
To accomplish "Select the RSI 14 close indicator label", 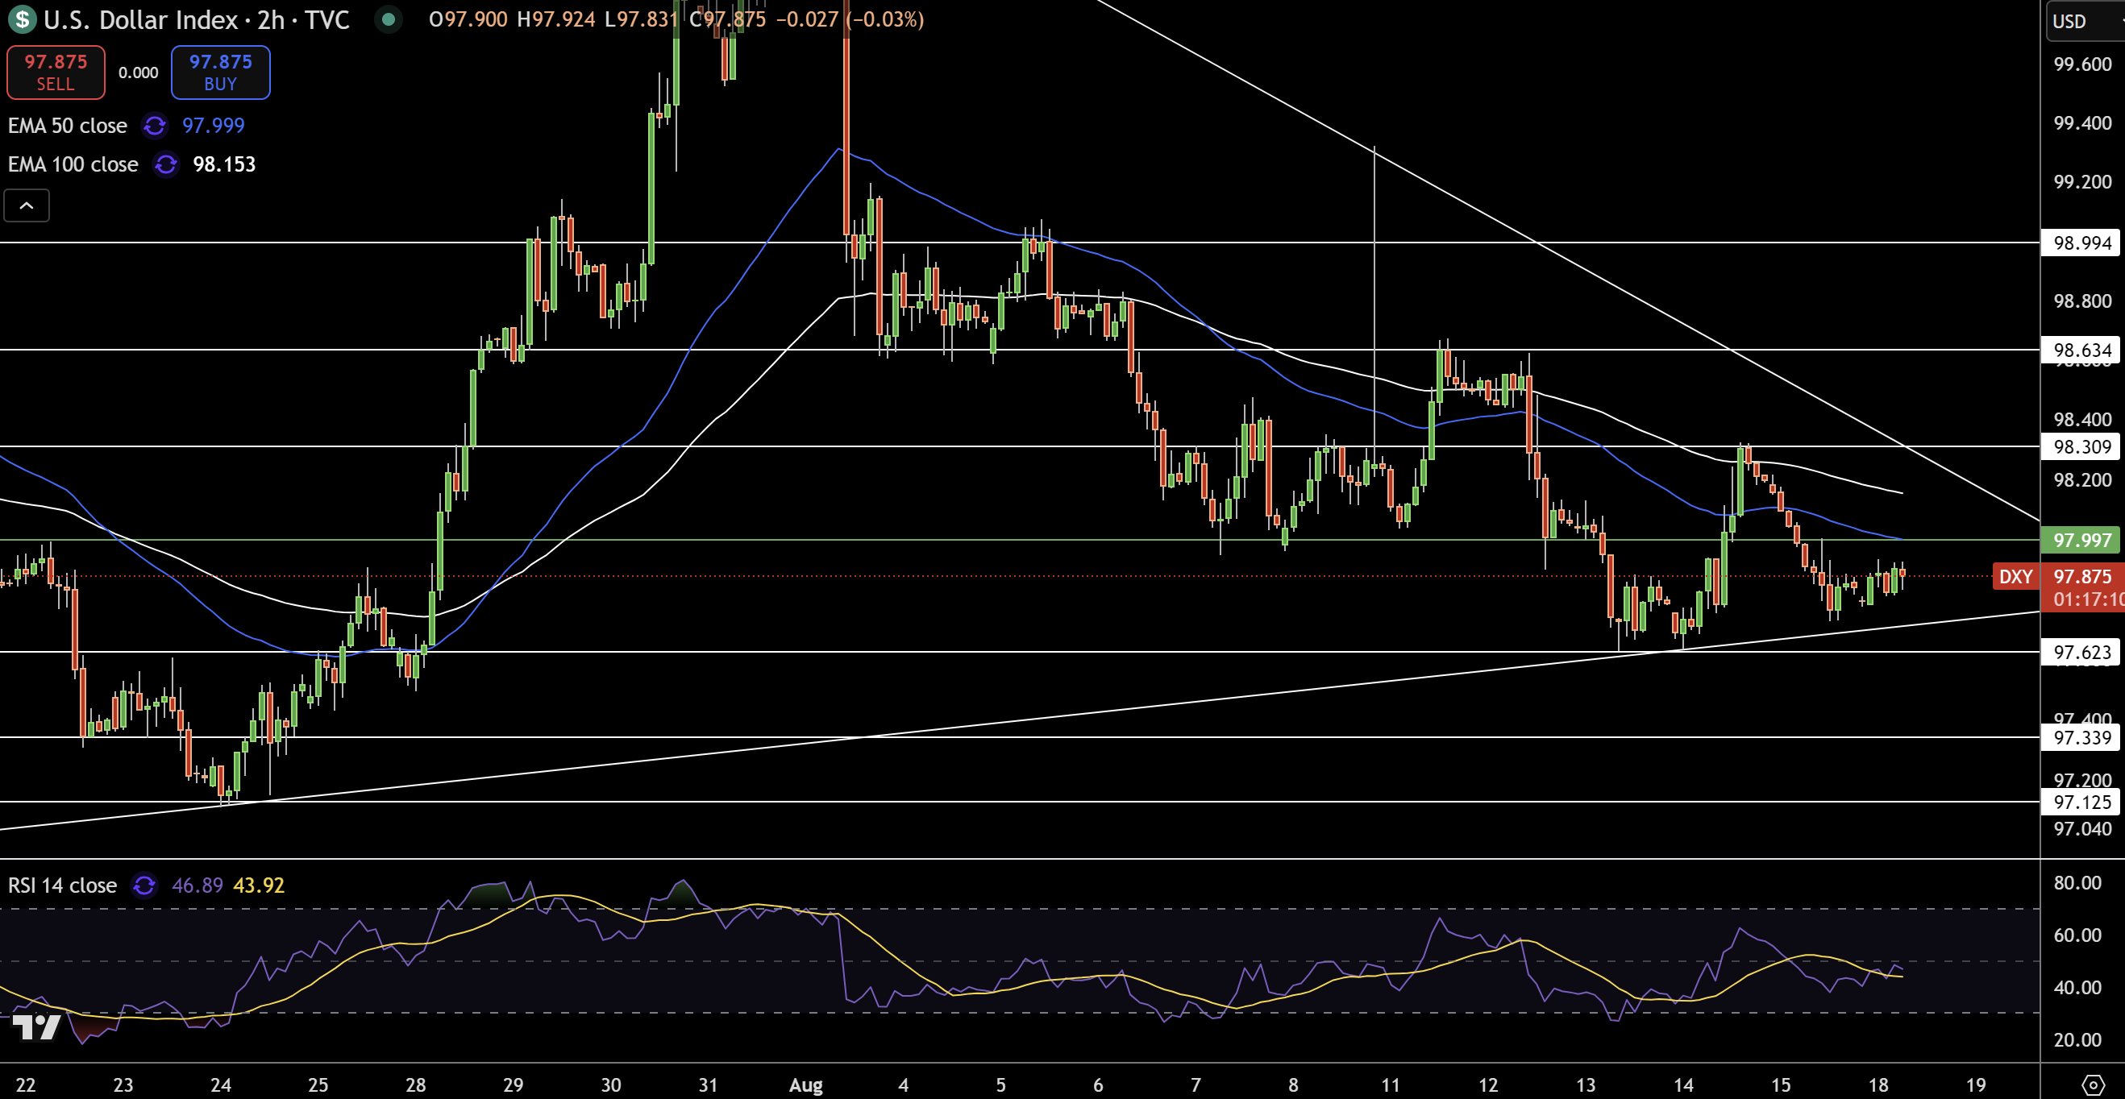I will (x=63, y=885).
